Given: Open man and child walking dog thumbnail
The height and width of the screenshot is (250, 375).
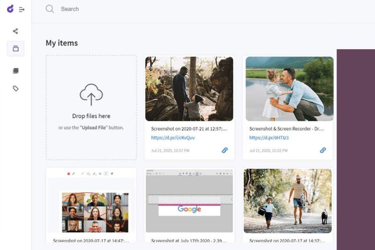Looking at the screenshot, I should pyautogui.click(x=287, y=201).
